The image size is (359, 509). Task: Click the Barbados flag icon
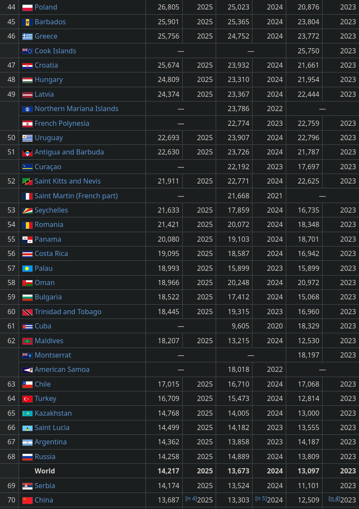tap(27, 22)
